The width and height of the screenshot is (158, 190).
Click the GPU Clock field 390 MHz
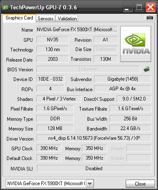point(49,148)
